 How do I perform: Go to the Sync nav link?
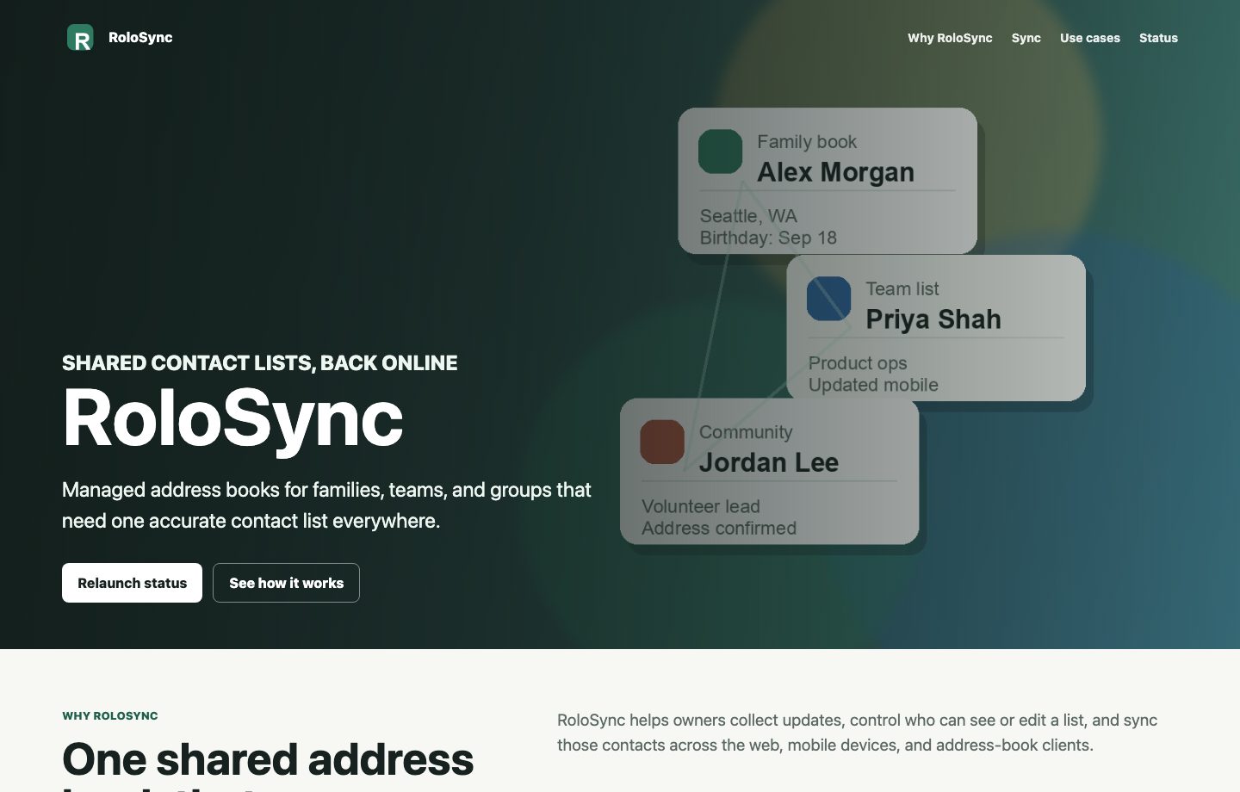coord(1026,38)
